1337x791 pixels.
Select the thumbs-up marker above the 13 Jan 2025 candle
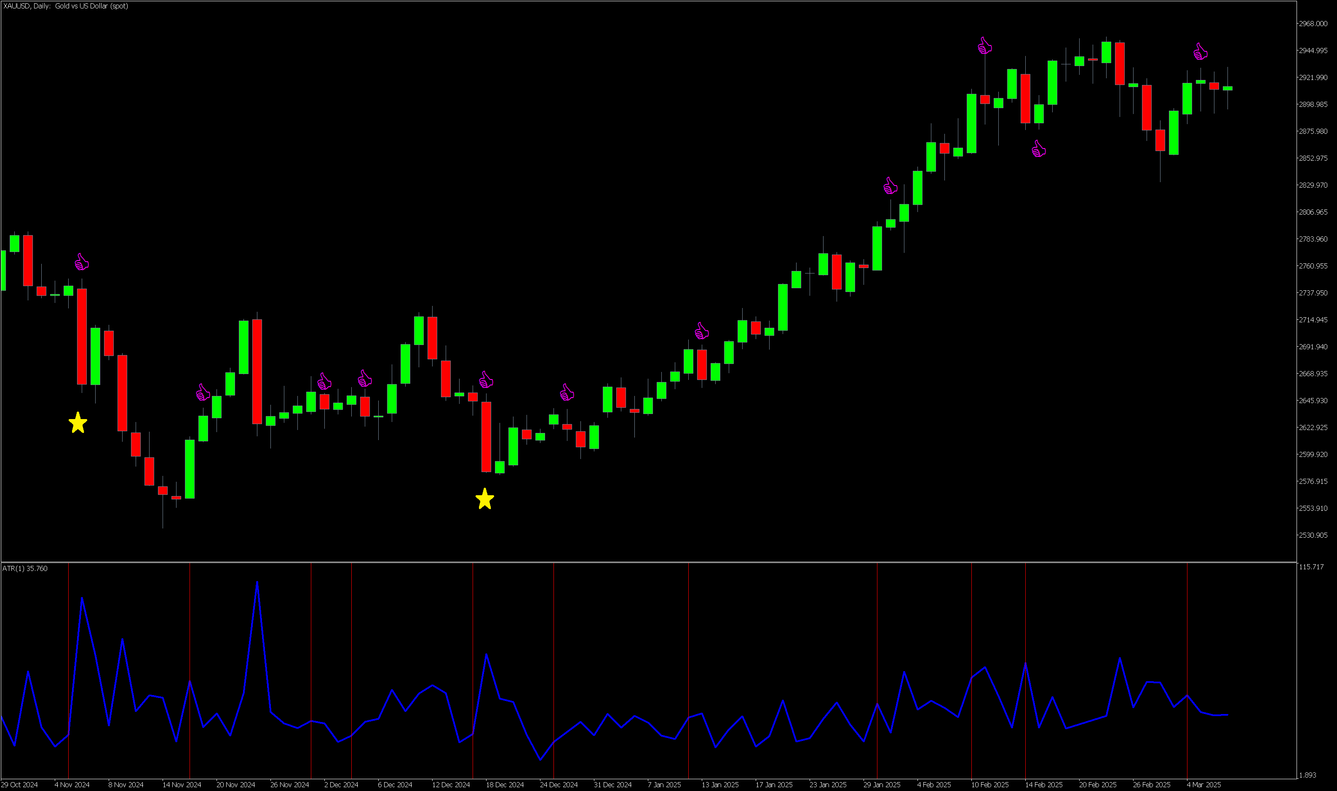pos(702,330)
